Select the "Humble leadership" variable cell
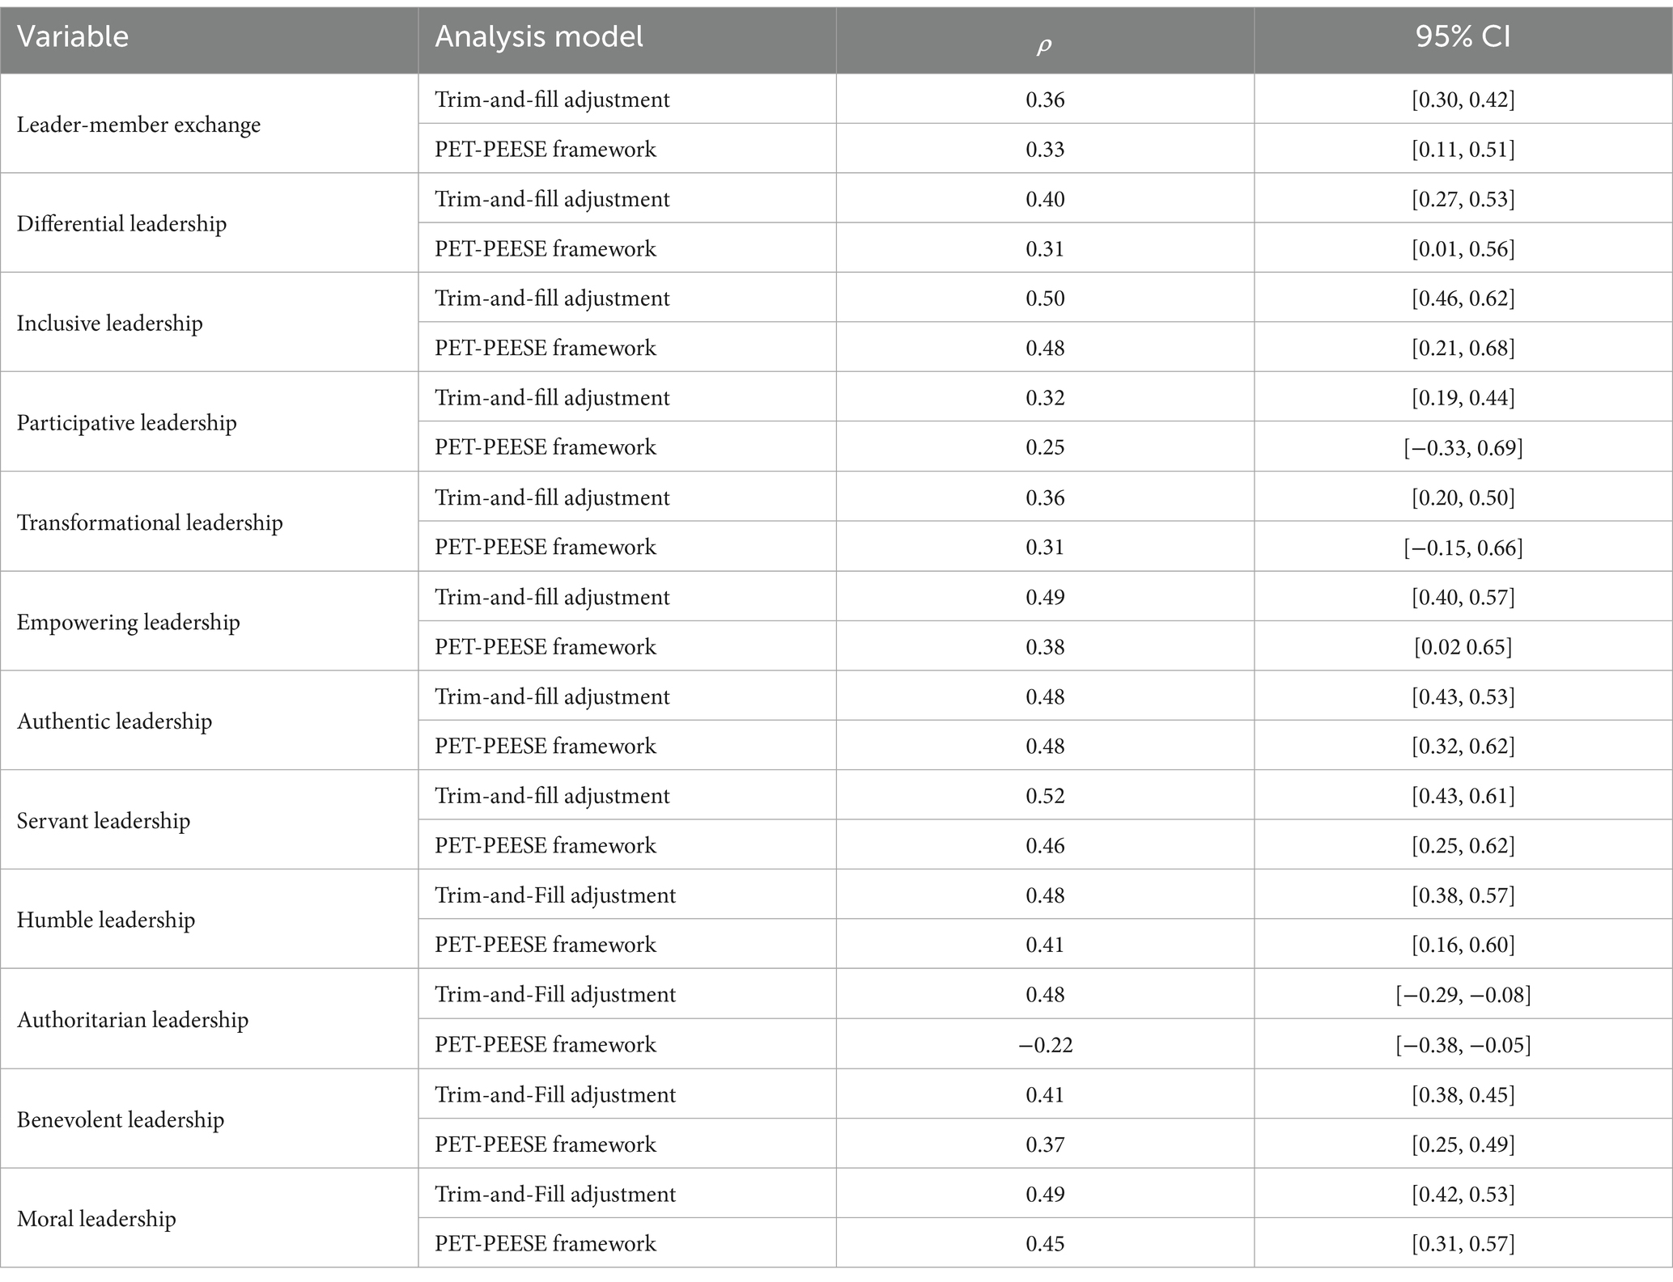1673x1282 pixels. [105, 920]
